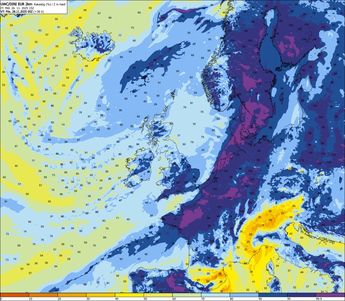Click the 'IT: Mið. 26. 11. 2025 15Z' line
The height and width of the screenshot is (301, 345).
(x=17, y=8)
